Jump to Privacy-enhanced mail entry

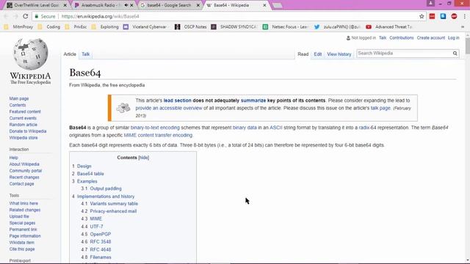[x=113, y=211]
